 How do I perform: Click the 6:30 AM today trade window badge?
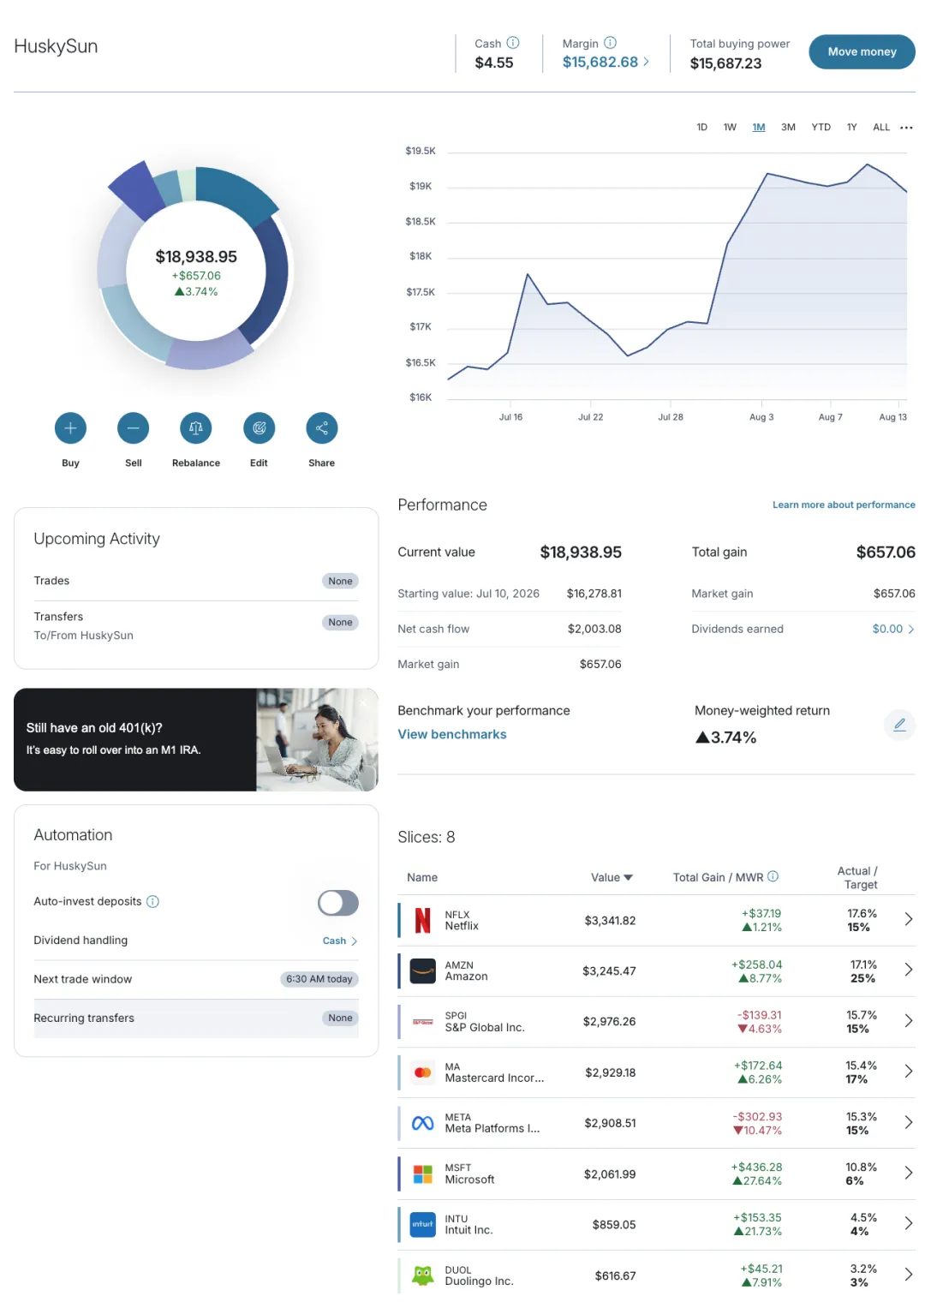click(319, 979)
